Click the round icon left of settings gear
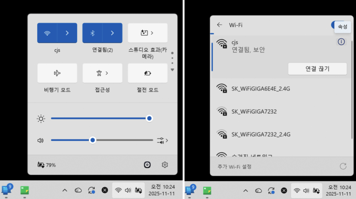 (x=147, y=165)
